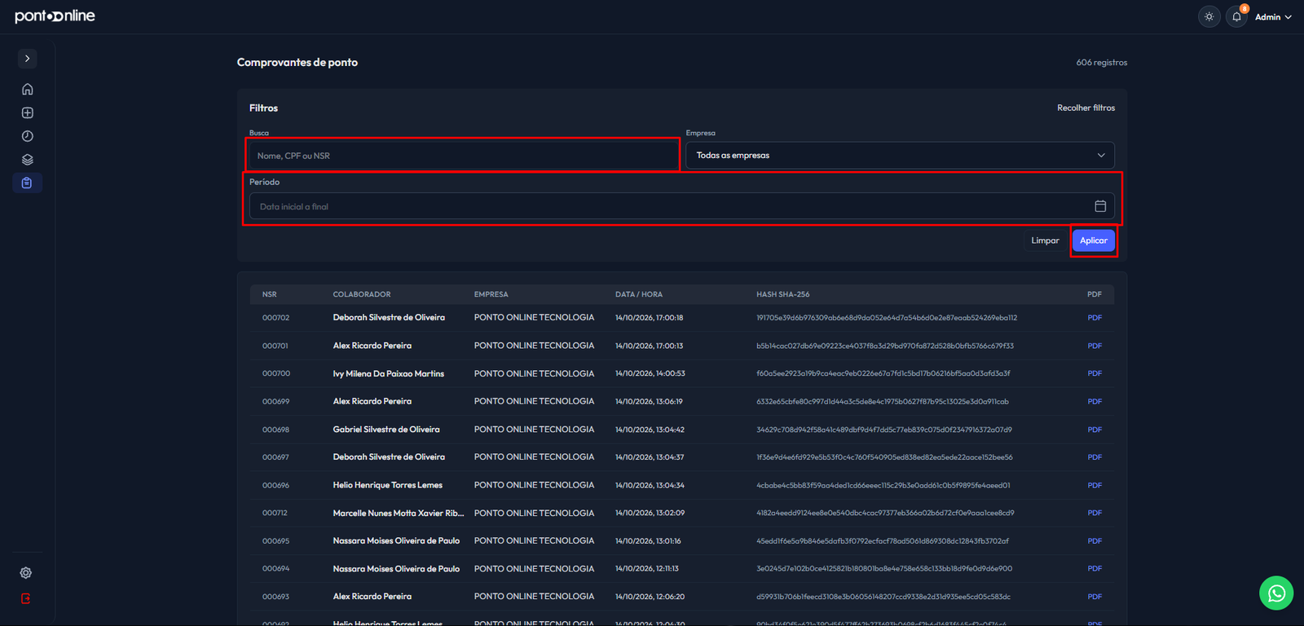Select Gabriel Silvestre de Oliveira row name

[386, 430]
